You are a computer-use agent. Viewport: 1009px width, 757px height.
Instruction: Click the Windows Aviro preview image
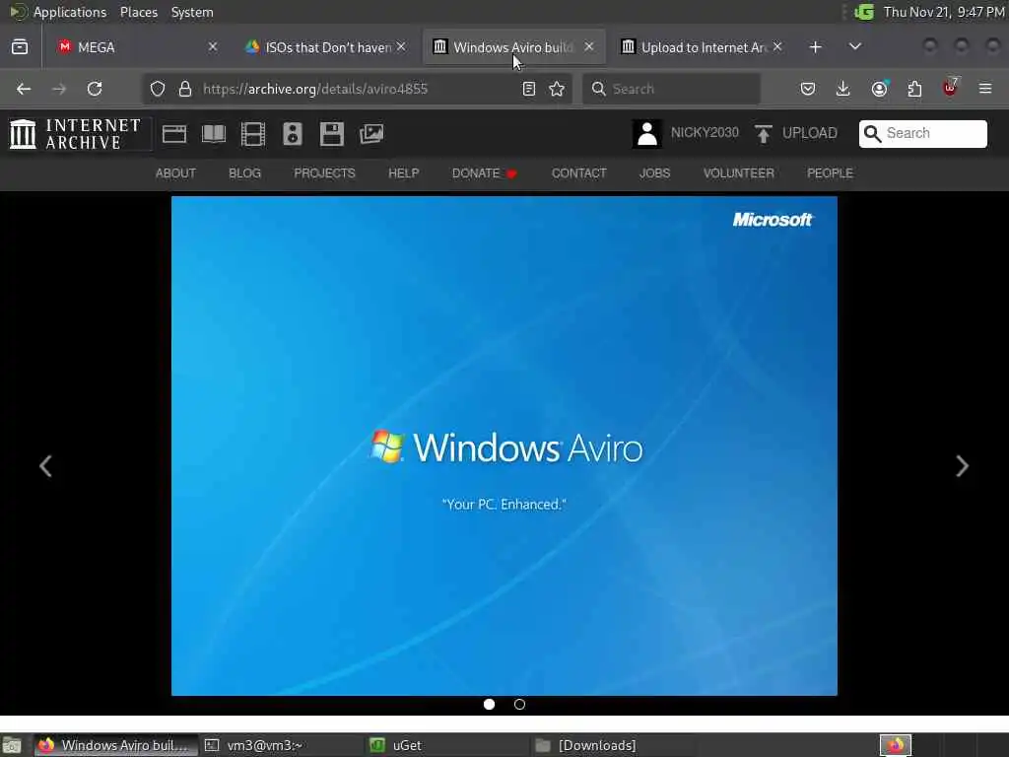[x=504, y=446]
